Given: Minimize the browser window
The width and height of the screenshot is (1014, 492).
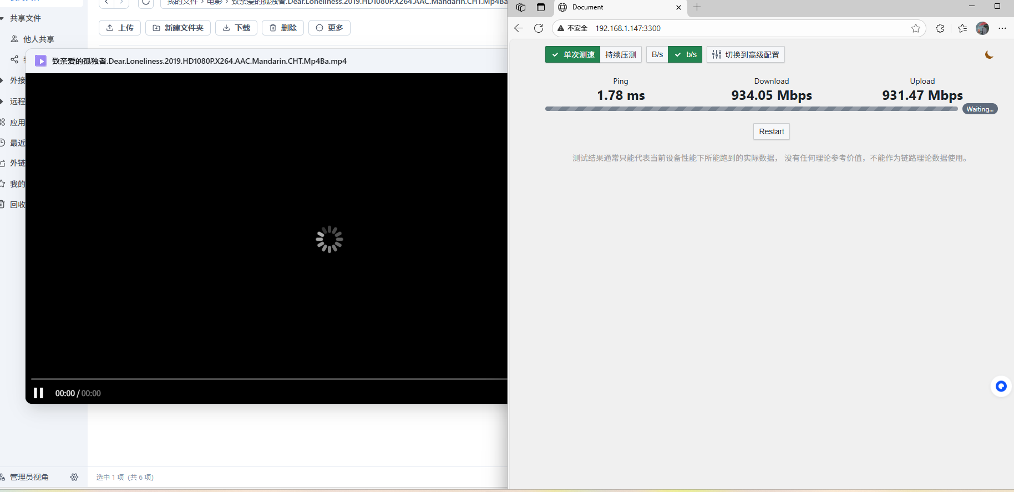Looking at the screenshot, I should click(x=972, y=6).
